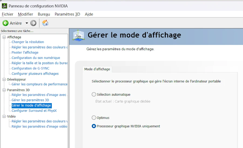The image size is (243, 148).
Task: Collapse the Développeur tree node
Action: coord(4,80)
